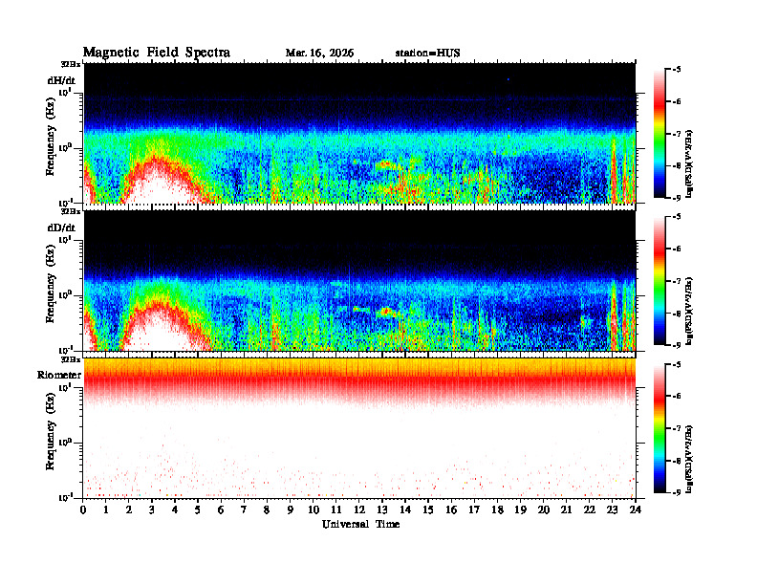Click the "-9" value on Riometer color scale
This screenshot has height=585, width=757.
(x=677, y=493)
